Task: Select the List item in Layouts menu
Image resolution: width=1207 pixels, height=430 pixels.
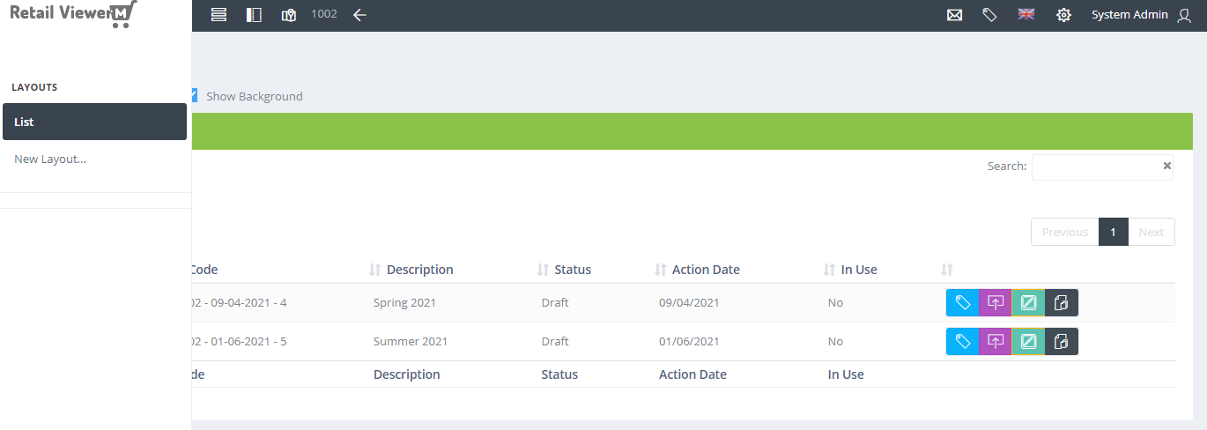Action: [x=94, y=122]
